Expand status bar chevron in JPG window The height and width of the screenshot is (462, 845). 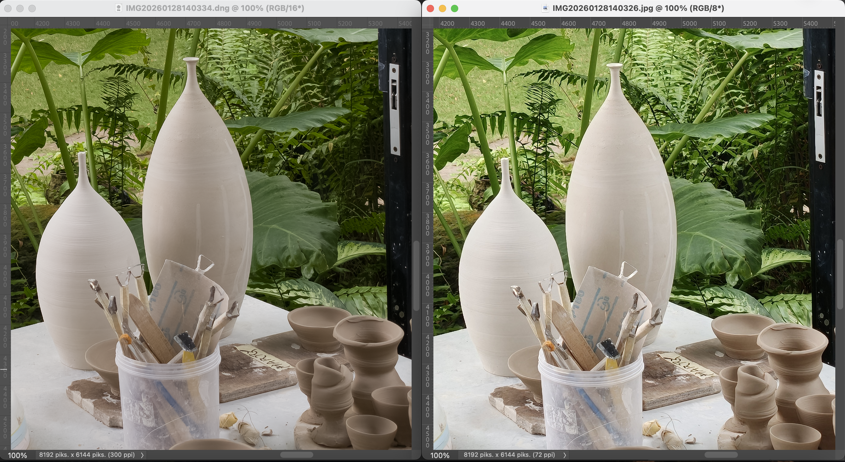564,455
